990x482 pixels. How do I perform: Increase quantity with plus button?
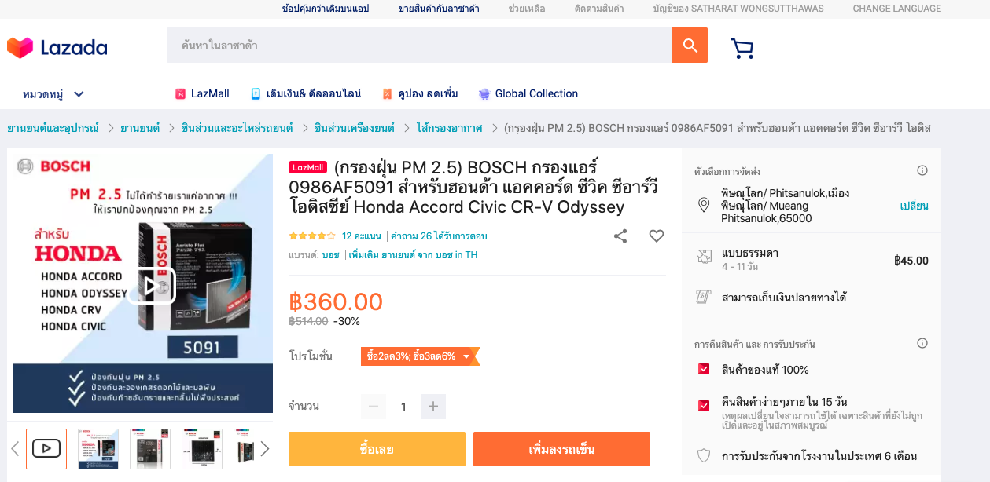pos(433,407)
